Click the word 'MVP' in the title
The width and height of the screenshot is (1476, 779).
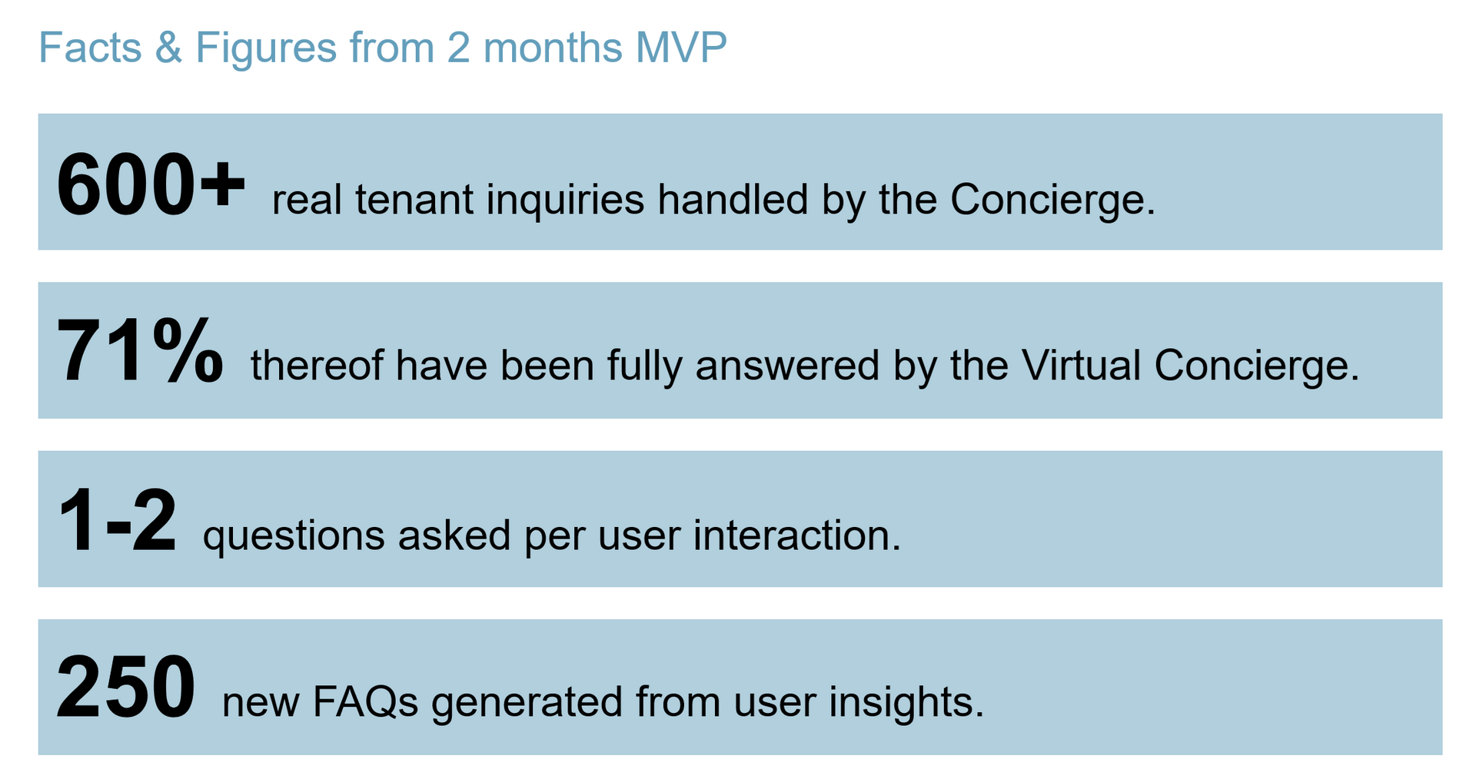pyautogui.click(x=681, y=48)
